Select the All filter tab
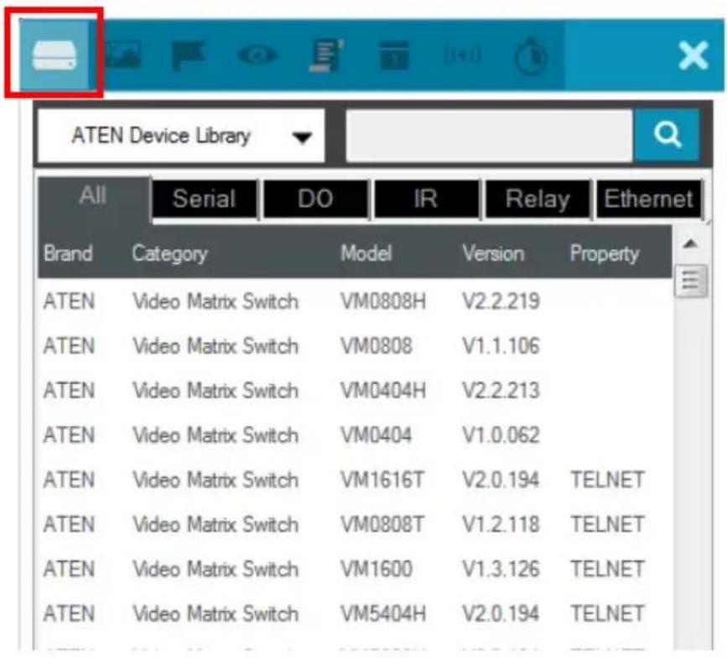The width and height of the screenshot is (727, 658). pyautogui.click(x=94, y=197)
